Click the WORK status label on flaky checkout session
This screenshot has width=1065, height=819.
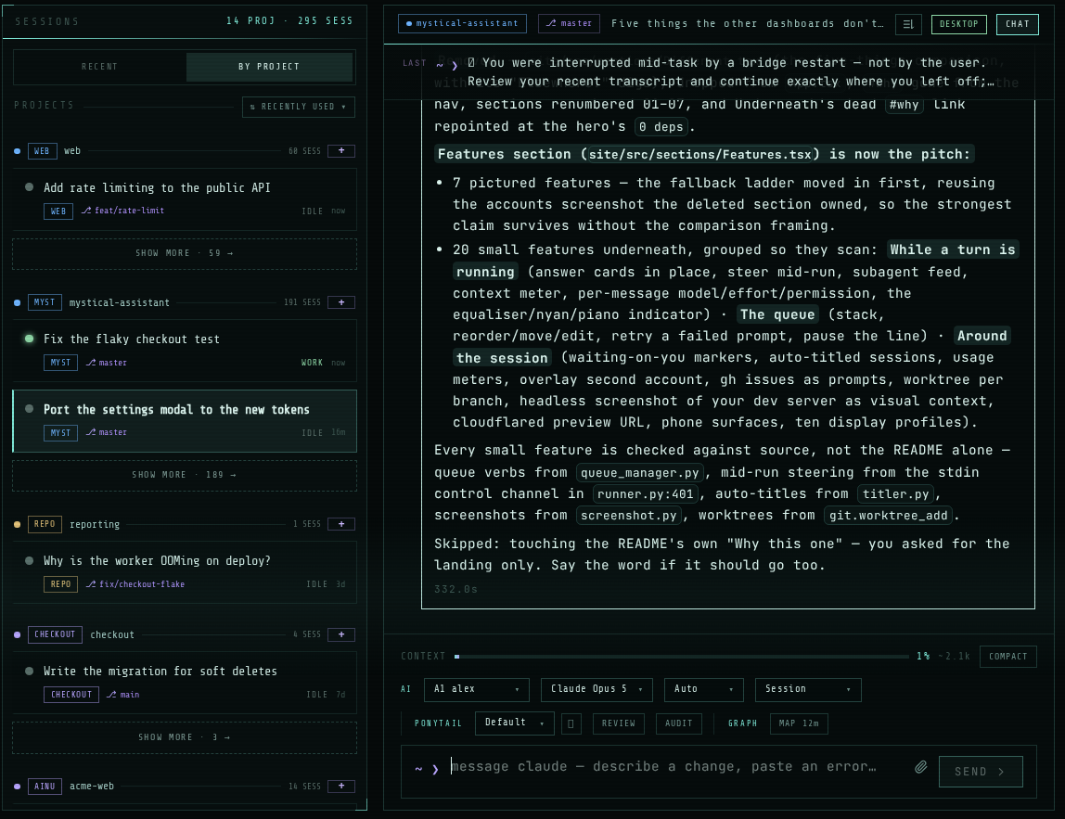pos(312,363)
